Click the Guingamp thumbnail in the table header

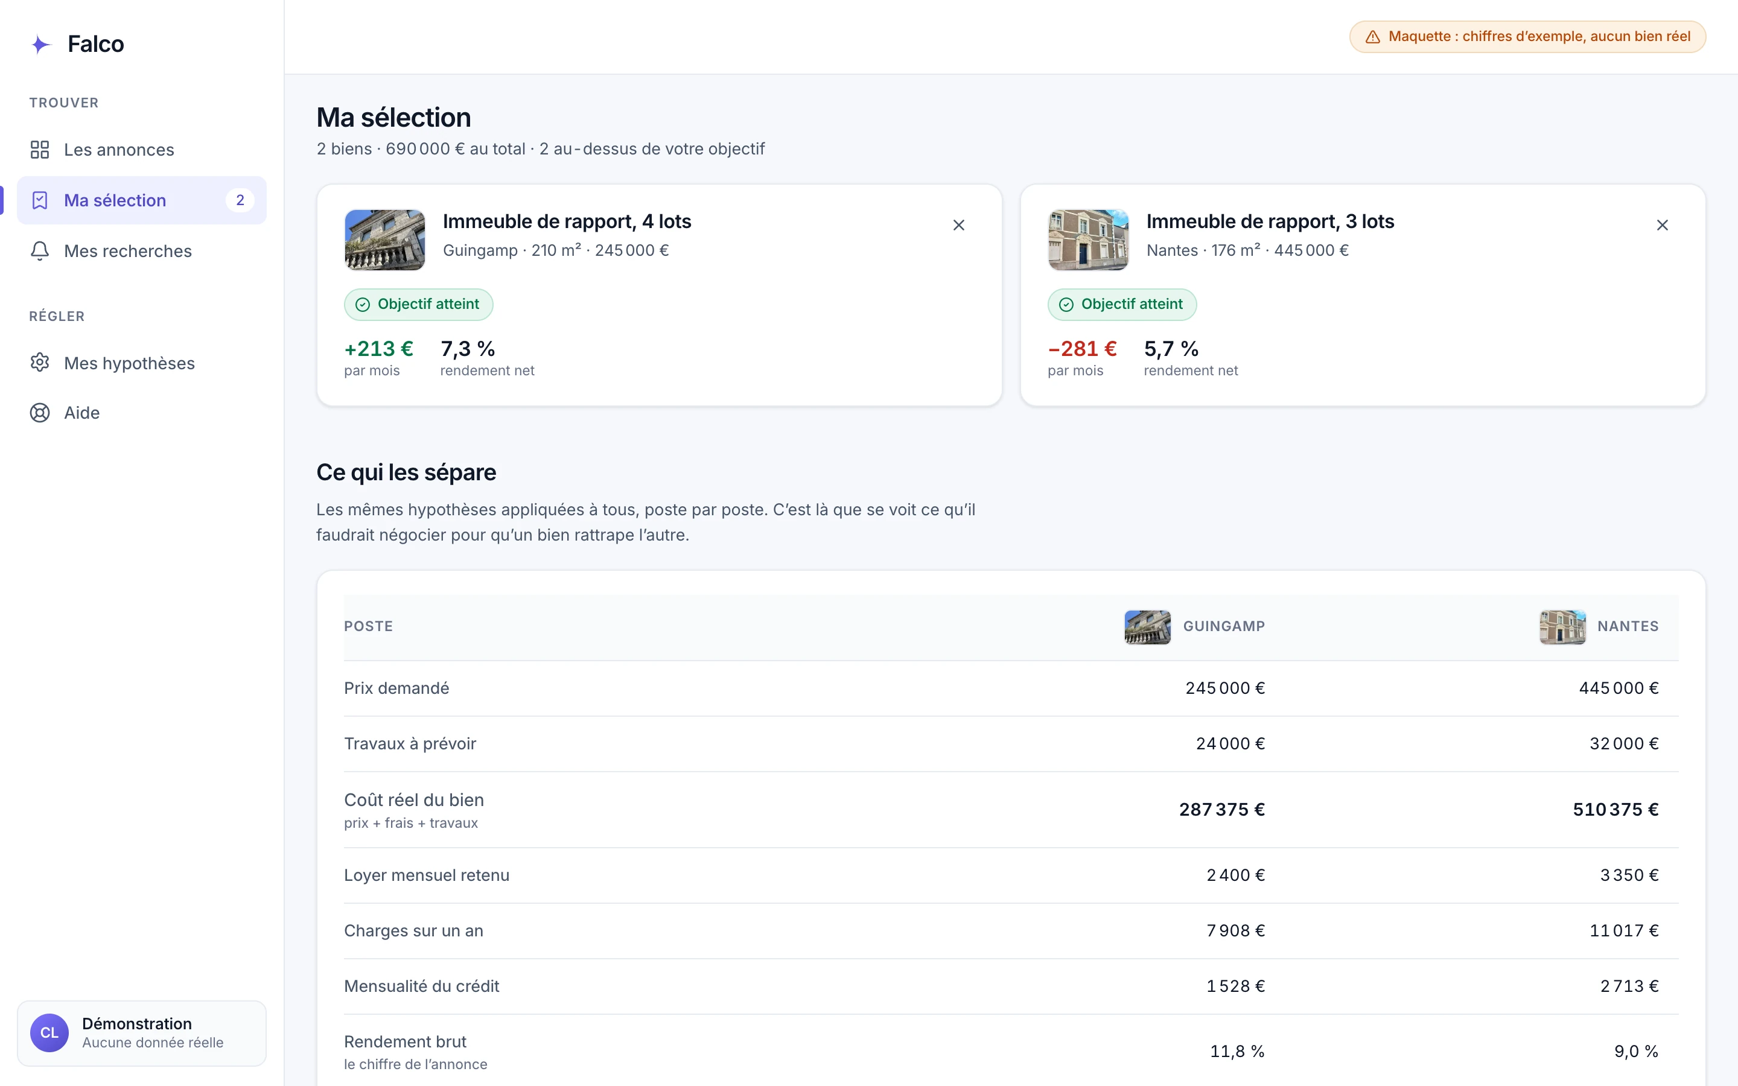coord(1148,627)
